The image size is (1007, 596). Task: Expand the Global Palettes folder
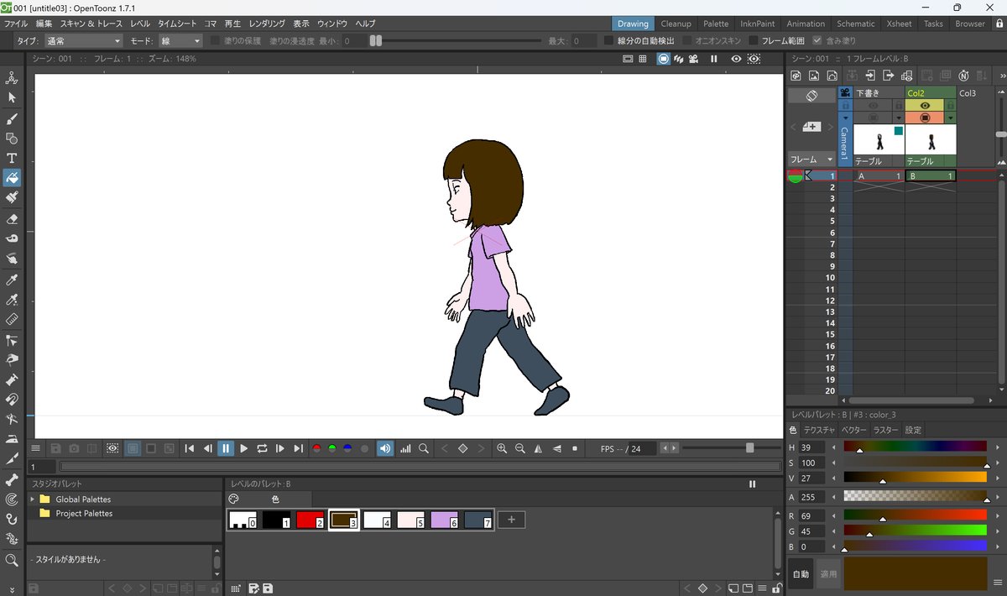coord(34,499)
